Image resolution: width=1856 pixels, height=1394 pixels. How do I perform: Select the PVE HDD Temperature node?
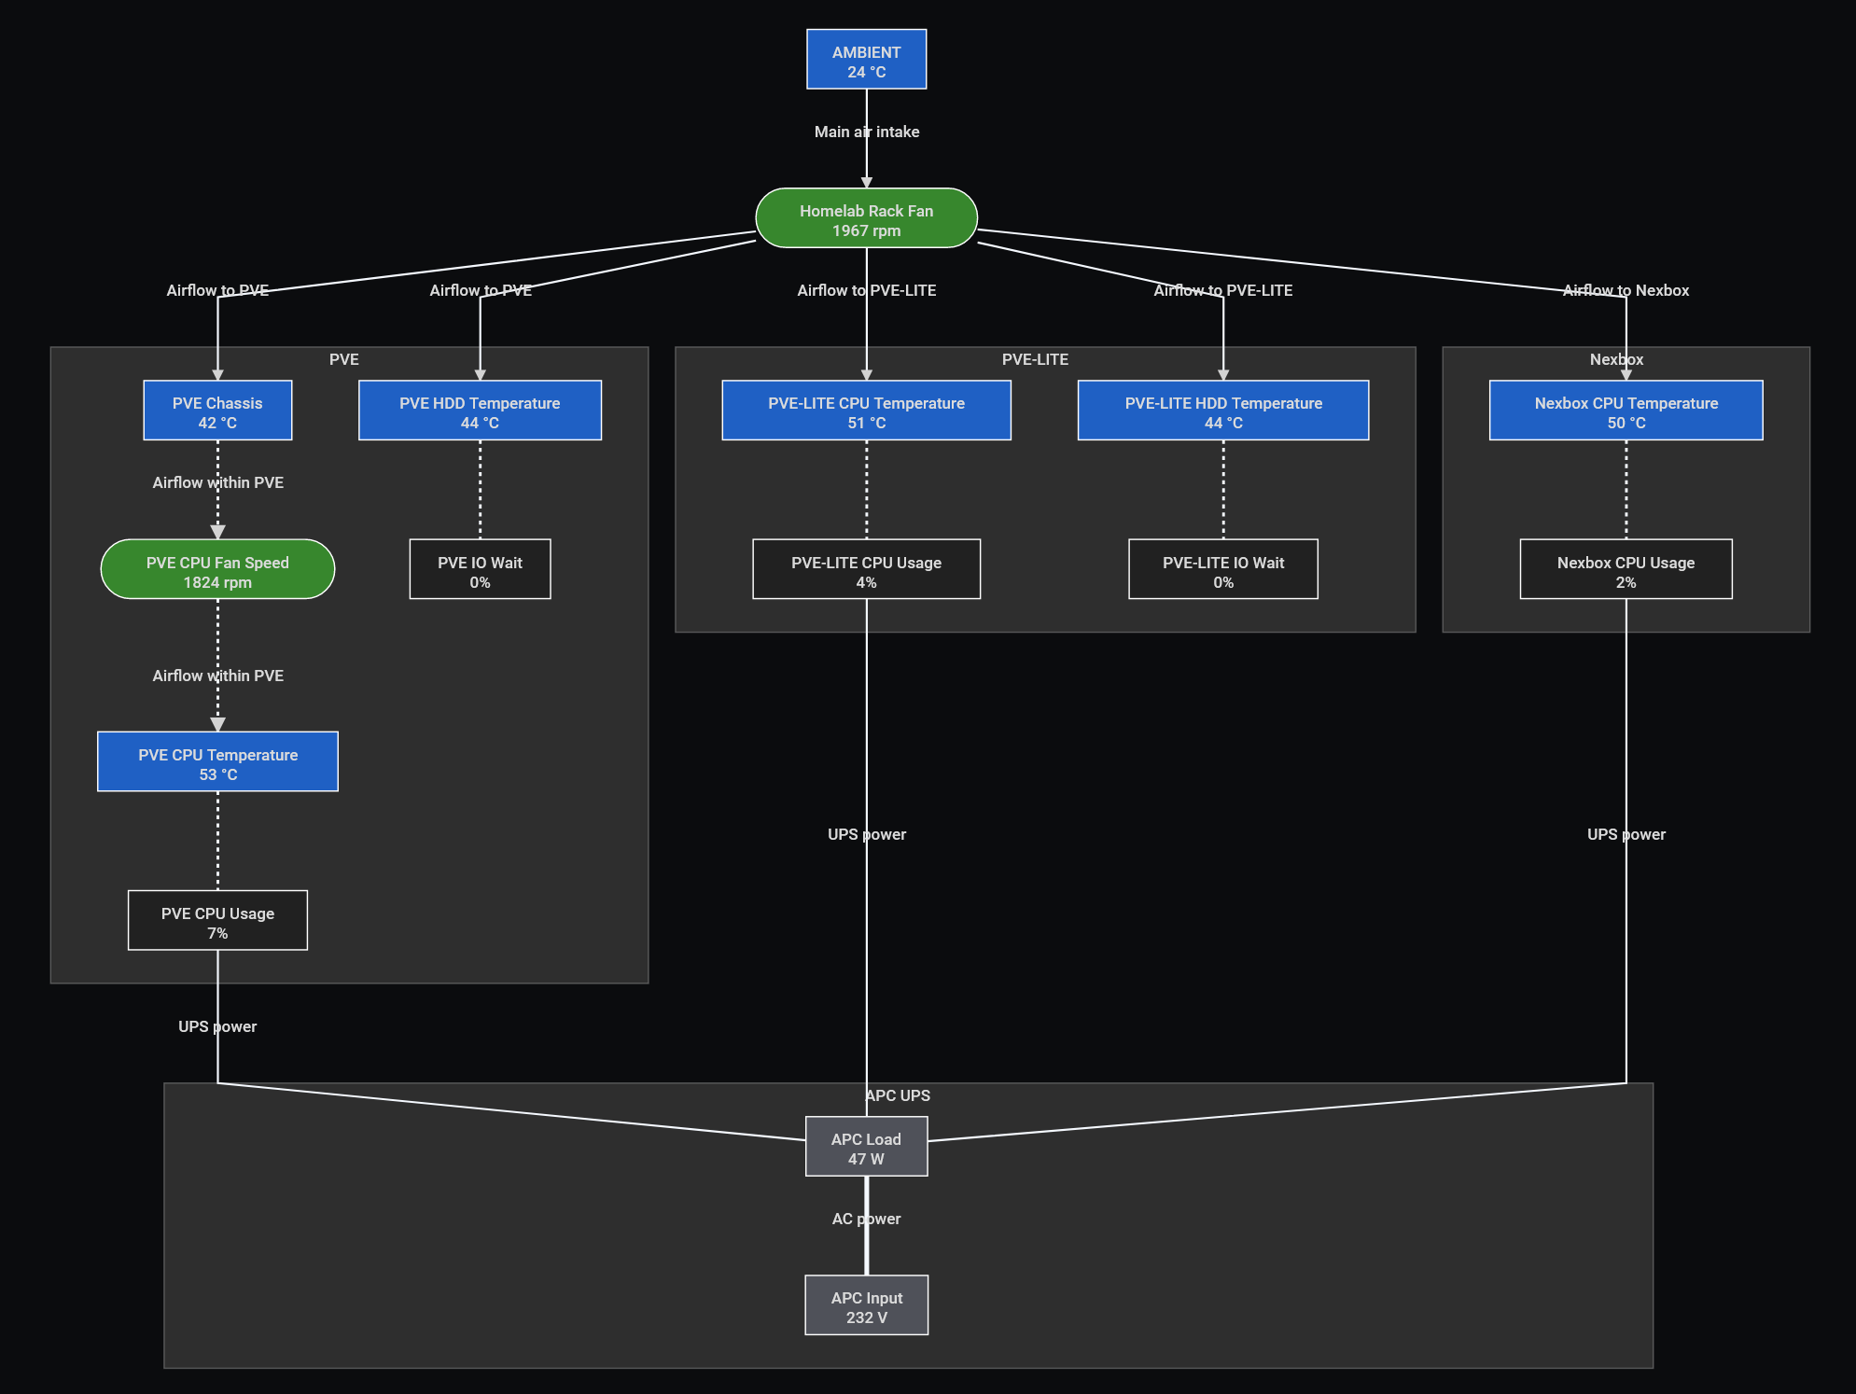(x=480, y=411)
